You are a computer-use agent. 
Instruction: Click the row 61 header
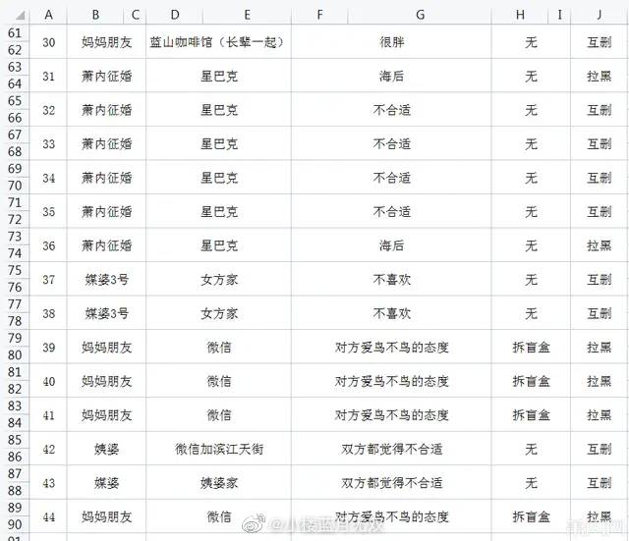click(x=14, y=34)
